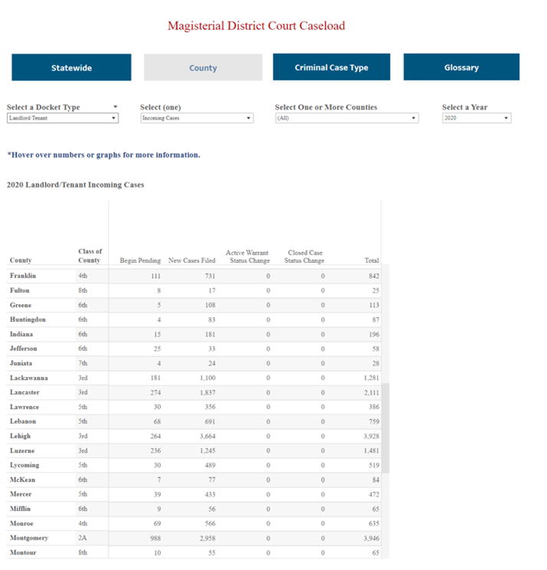Open the Glossary tab
Screen dimensions: 547x570
pos(461,67)
